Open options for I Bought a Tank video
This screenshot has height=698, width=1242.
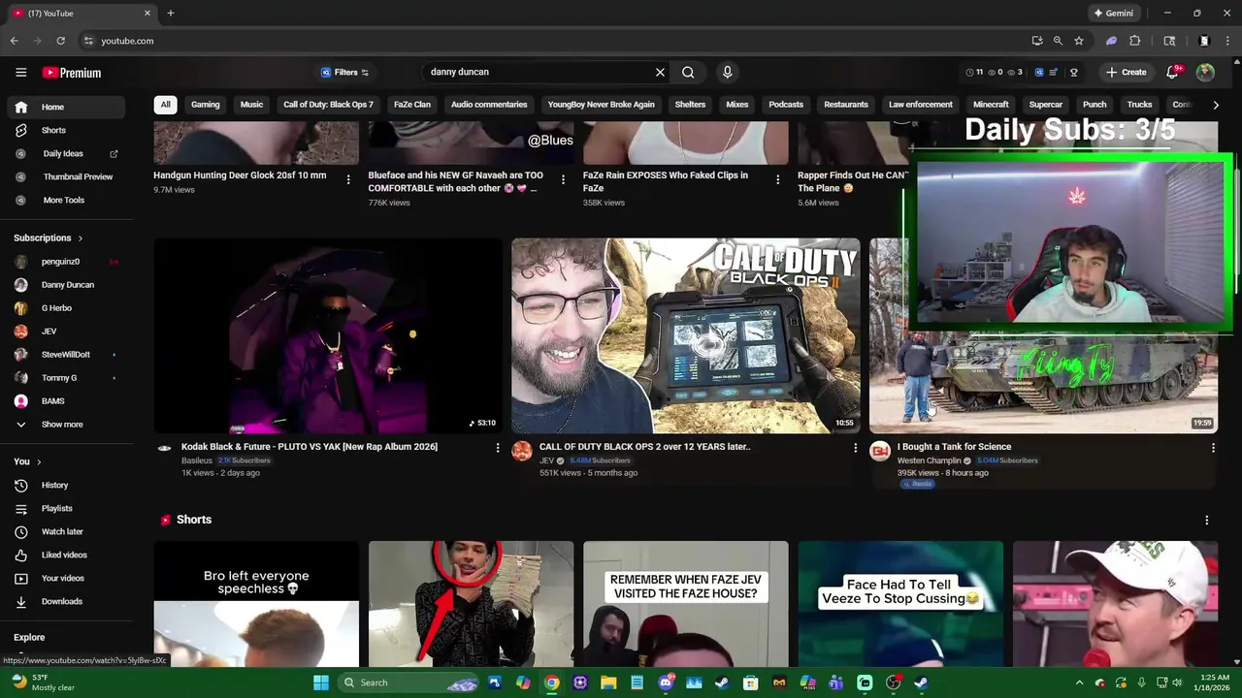click(1213, 448)
